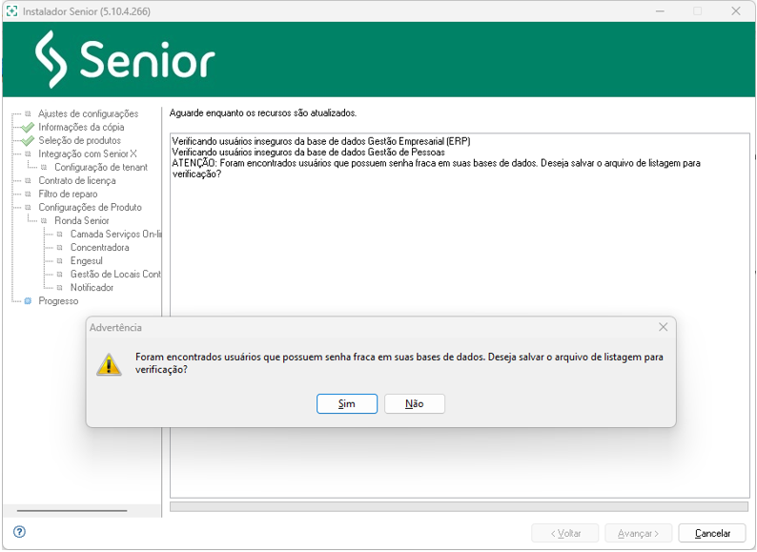The image size is (757, 552).
Task: Click the small icon beside Concentradora
Action: click(x=60, y=248)
